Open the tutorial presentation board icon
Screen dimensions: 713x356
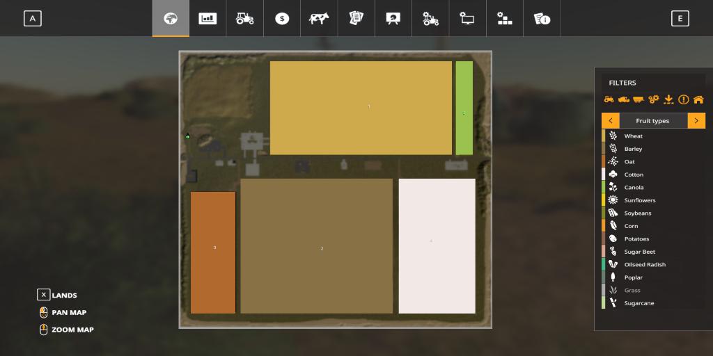(393, 19)
